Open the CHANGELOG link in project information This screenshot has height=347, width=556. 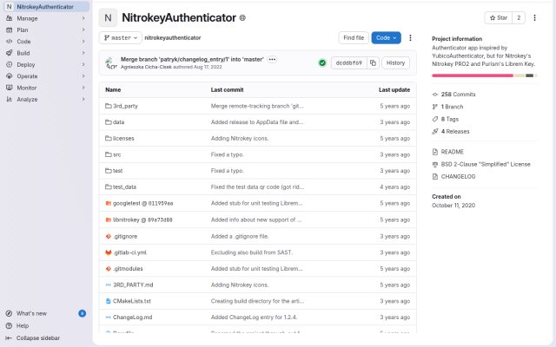(458, 177)
